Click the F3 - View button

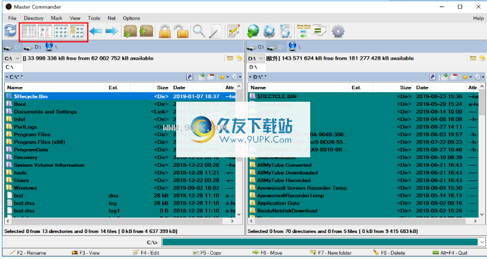(86, 253)
